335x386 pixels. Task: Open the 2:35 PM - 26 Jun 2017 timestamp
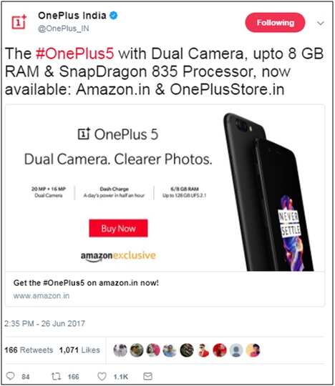(44, 323)
